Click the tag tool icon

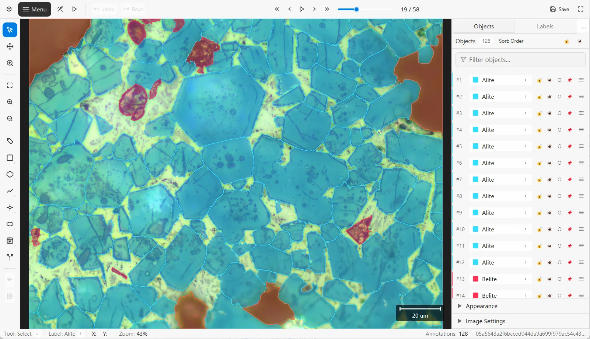pyautogui.click(x=10, y=141)
